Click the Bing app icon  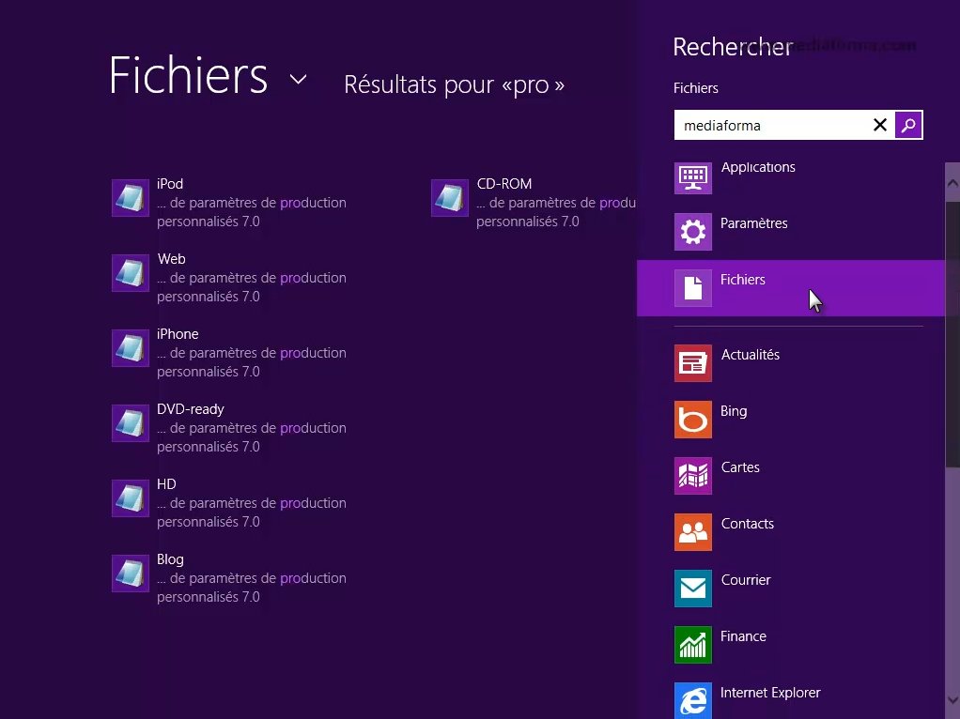[693, 420]
